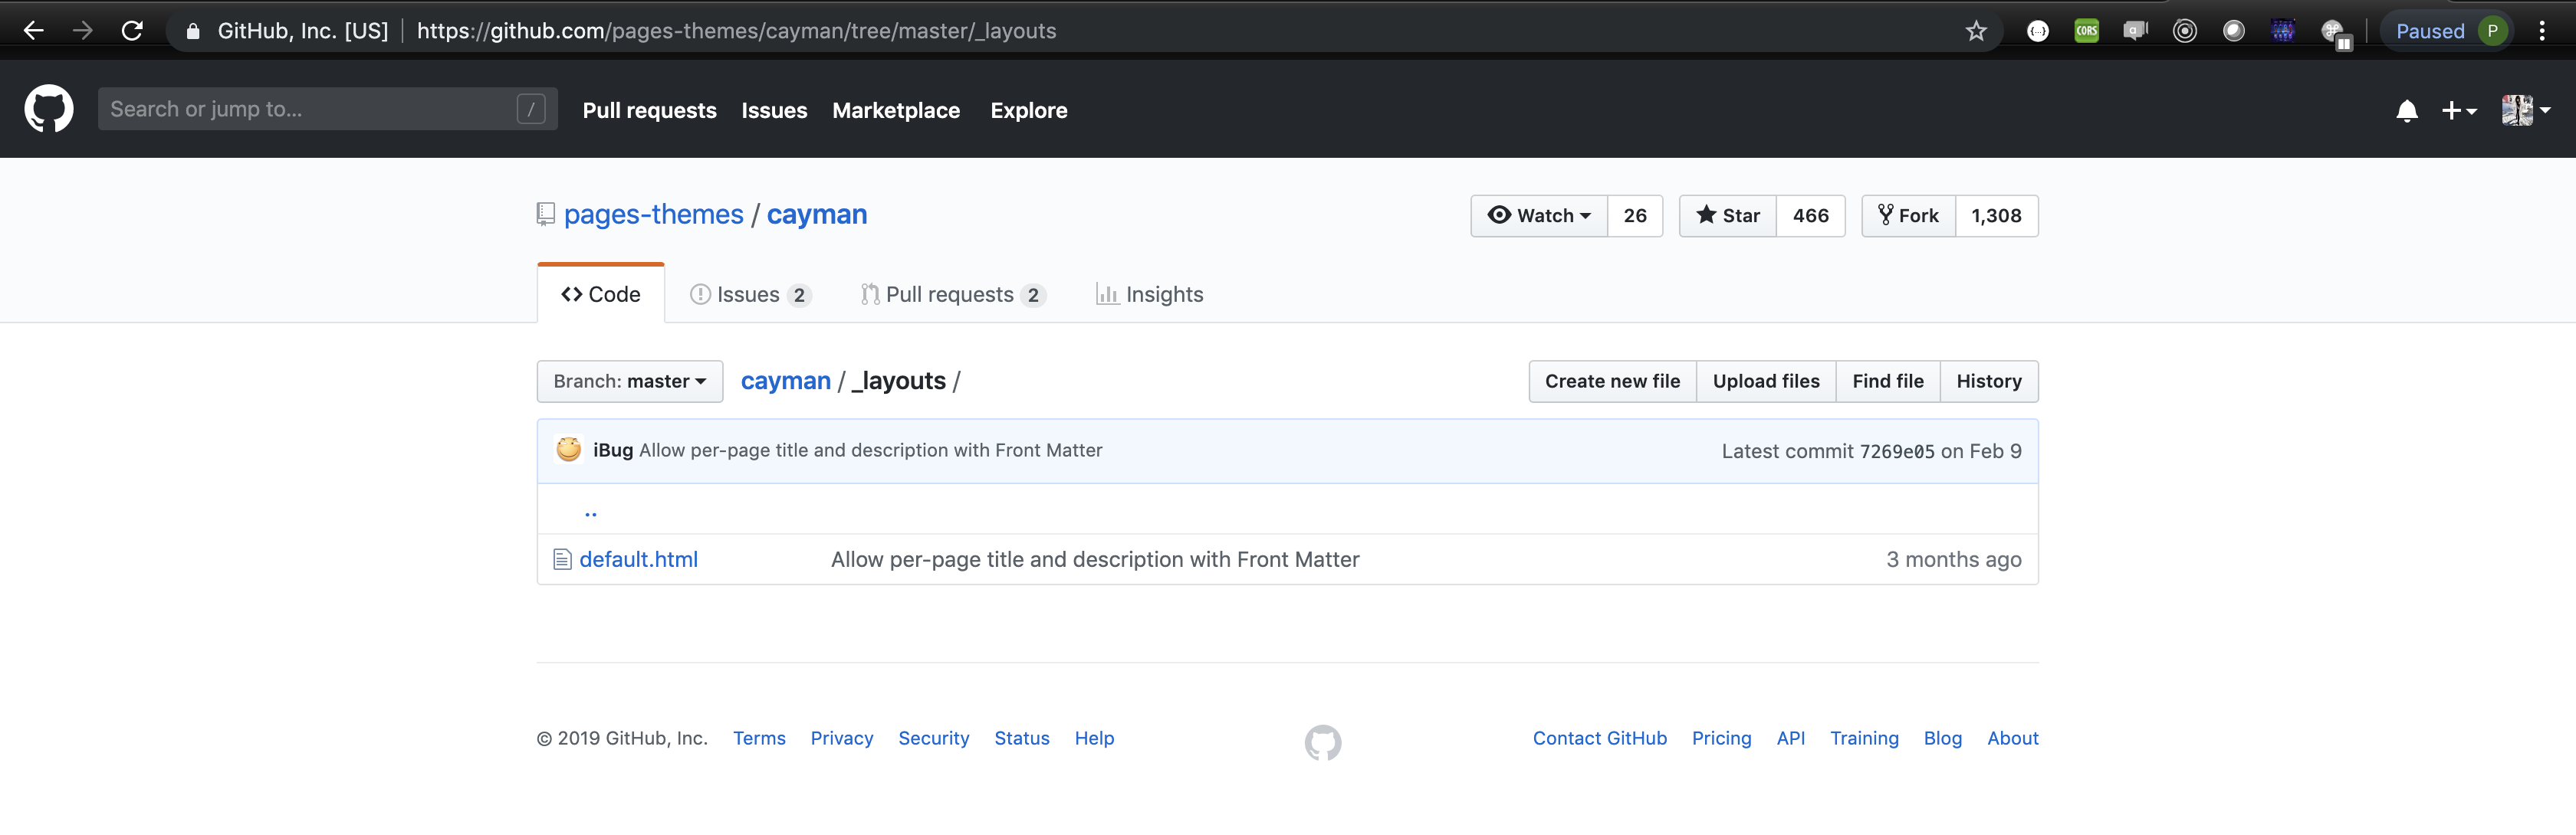Open the Chrome three-dot menu
This screenshot has height=835, width=2576.
pyautogui.click(x=2542, y=31)
